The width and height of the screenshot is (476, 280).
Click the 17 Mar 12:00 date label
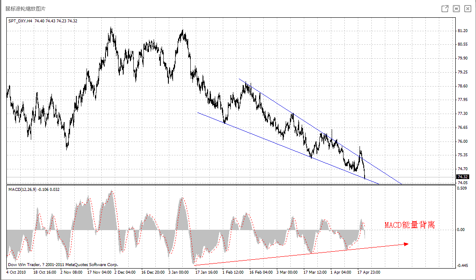click(315, 272)
